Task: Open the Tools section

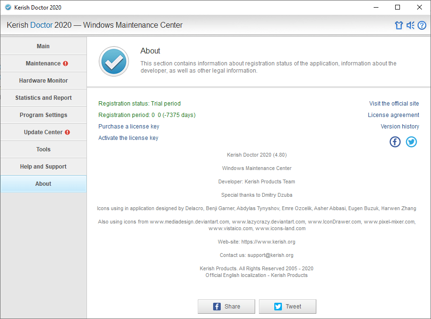Action: point(43,149)
